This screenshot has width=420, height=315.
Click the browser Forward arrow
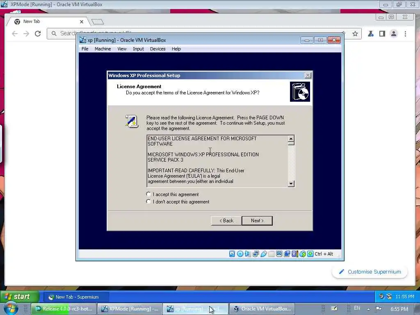pyautogui.click(x=26, y=34)
